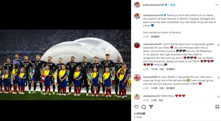Screen dimensions: 221x121
Task: Save the post with the bookmark icon
Action: tap(217, 107)
